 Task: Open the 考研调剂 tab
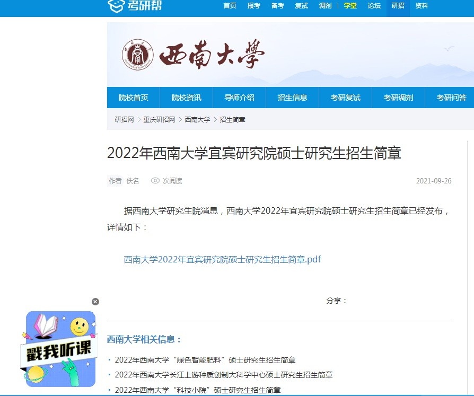398,98
